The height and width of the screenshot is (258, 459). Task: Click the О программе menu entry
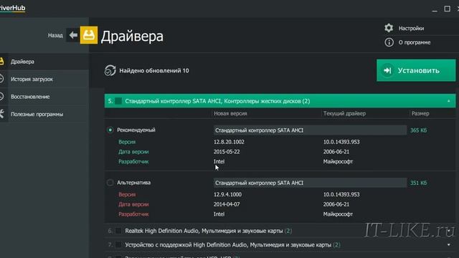click(x=415, y=42)
